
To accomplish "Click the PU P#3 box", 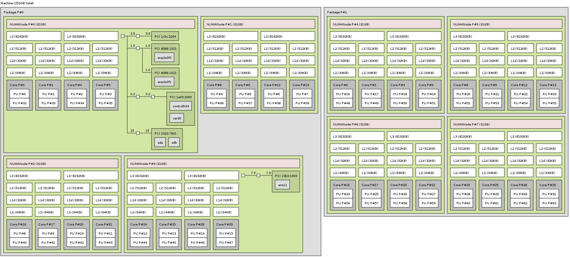I will tap(105, 94).
